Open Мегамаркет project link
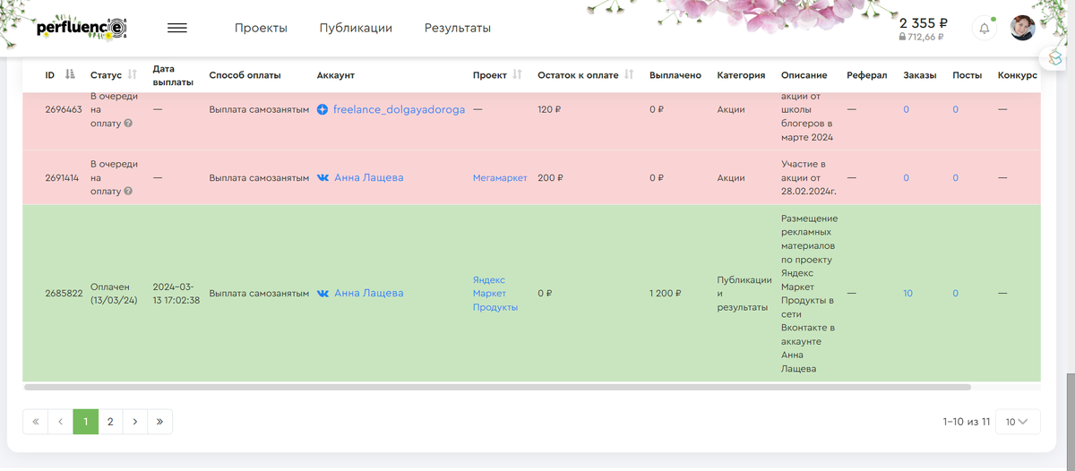Image resolution: width=1075 pixels, height=471 pixels. pos(500,177)
